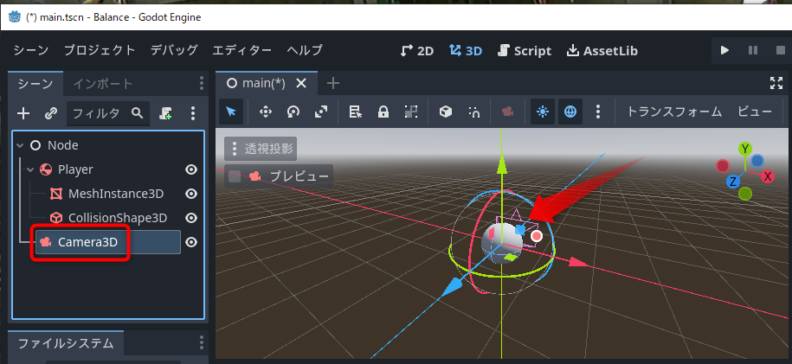
Task: Click the filter nodes input field
Action: tap(108, 113)
